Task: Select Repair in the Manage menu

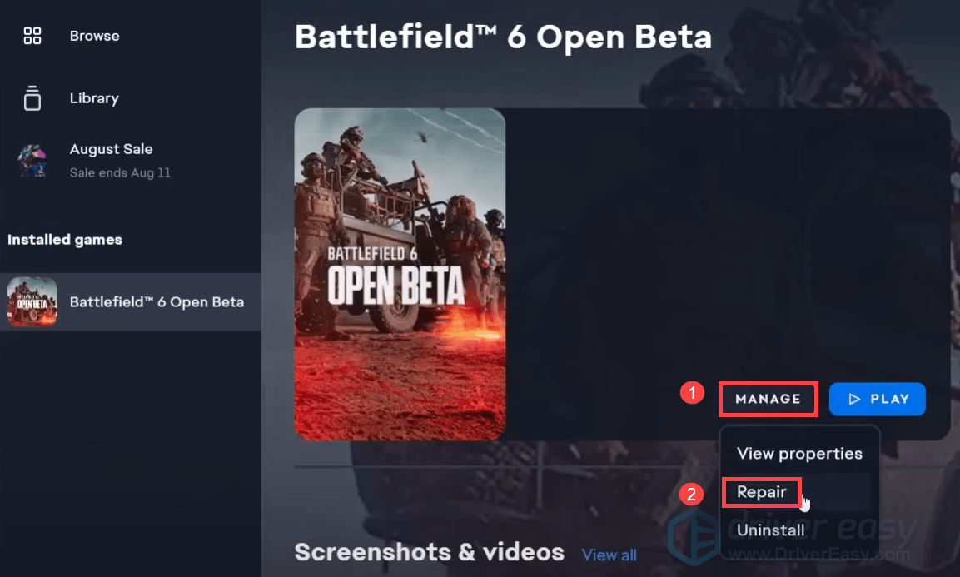Action: coord(761,492)
